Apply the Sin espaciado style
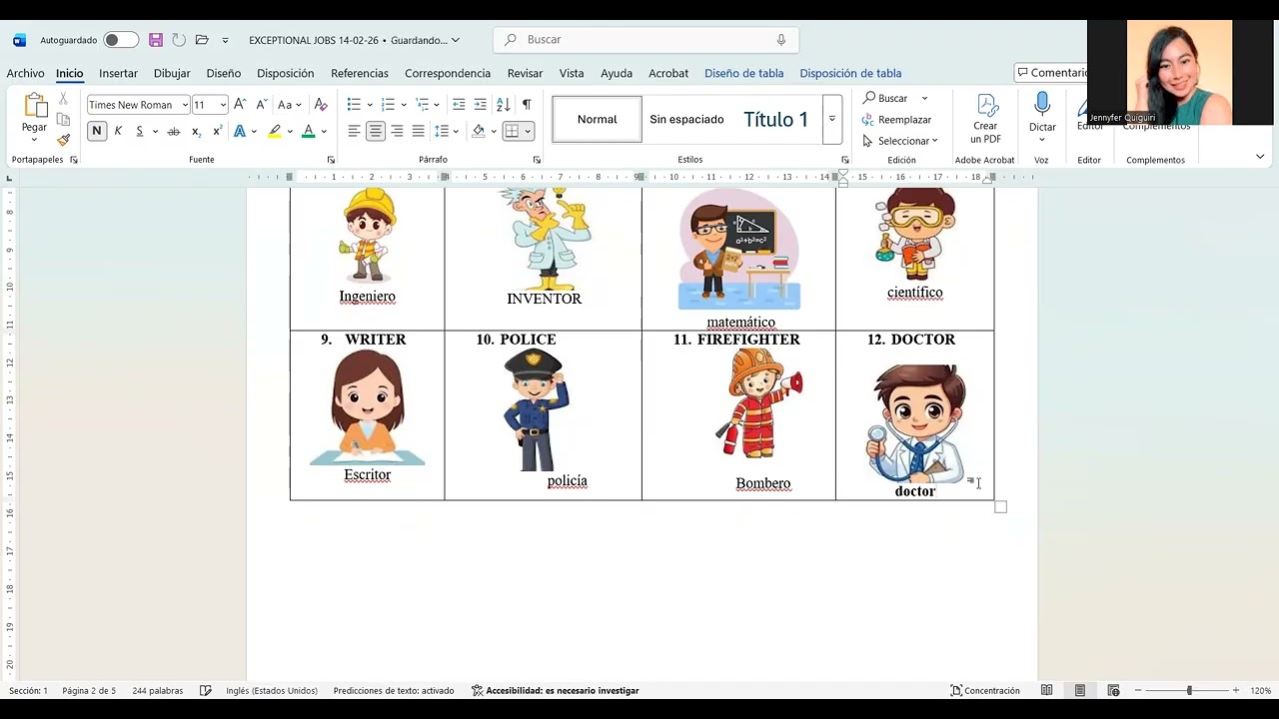Viewport: 1279px width, 719px height. [686, 119]
